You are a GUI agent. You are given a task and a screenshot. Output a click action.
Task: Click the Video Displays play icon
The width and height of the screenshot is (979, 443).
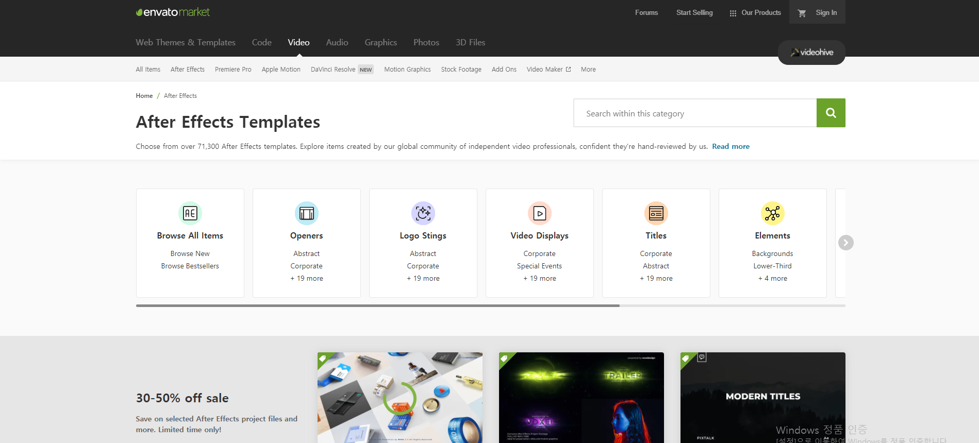coord(540,213)
